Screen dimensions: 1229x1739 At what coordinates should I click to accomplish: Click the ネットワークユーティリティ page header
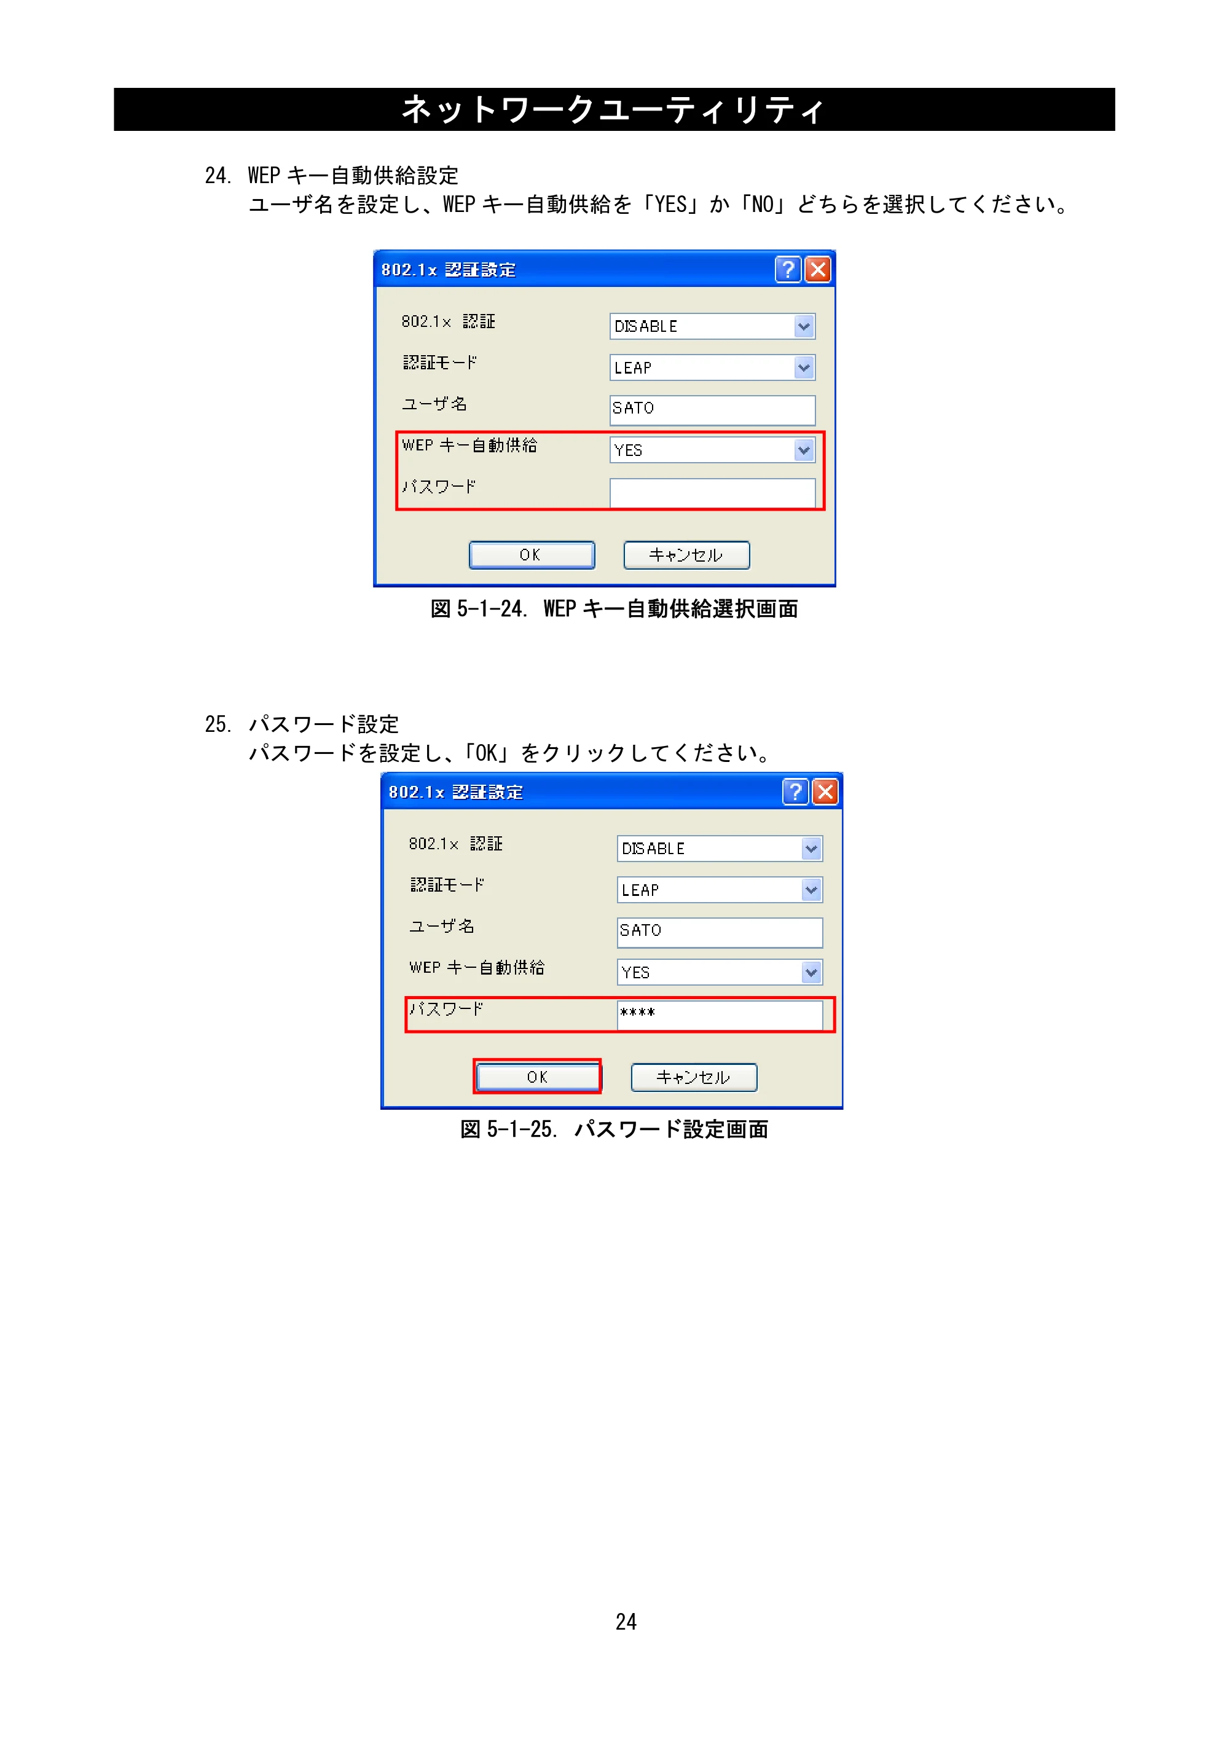click(x=614, y=110)
